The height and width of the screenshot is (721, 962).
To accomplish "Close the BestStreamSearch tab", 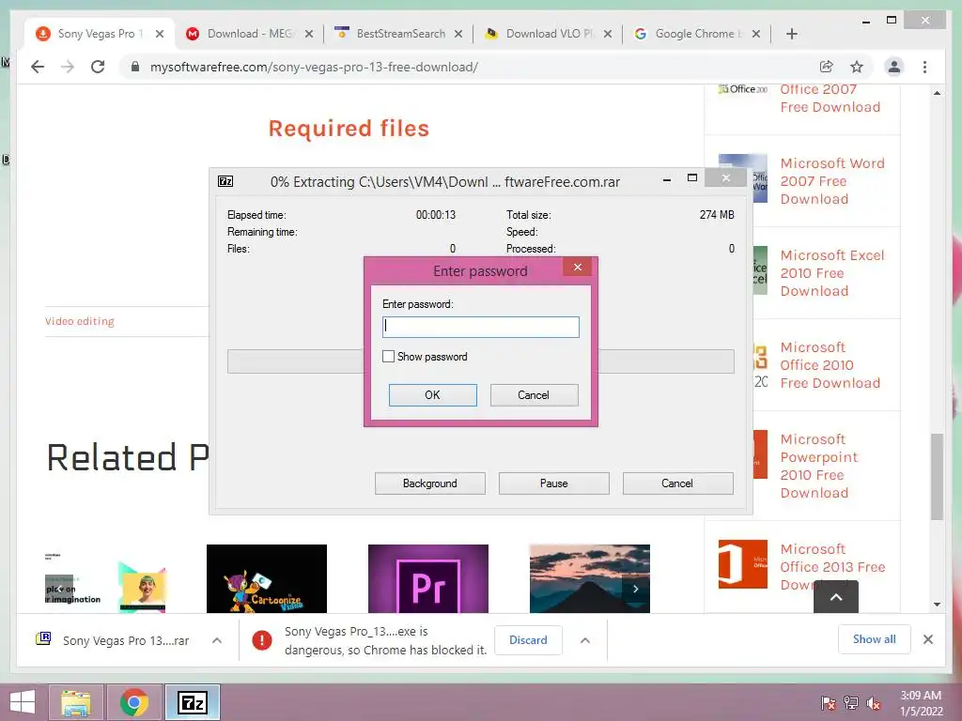I will click(458, 34).
